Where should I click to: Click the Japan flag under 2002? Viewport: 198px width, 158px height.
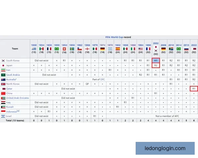156,47
